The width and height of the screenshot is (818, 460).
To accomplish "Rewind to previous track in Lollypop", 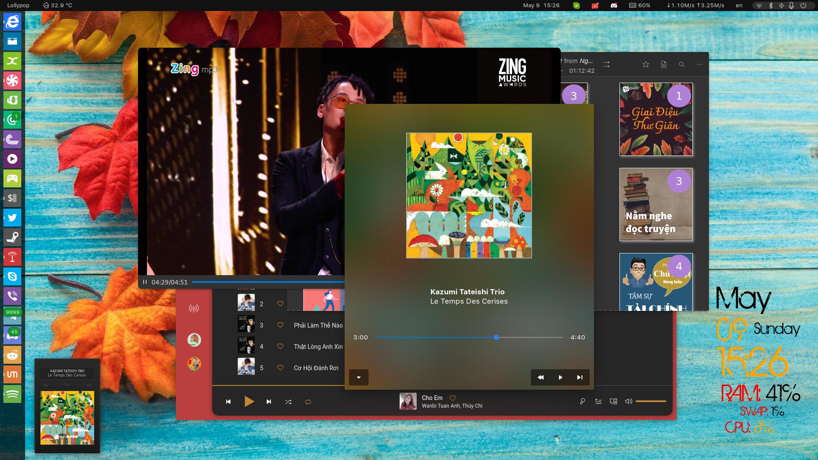I will [x=541, y=377].
